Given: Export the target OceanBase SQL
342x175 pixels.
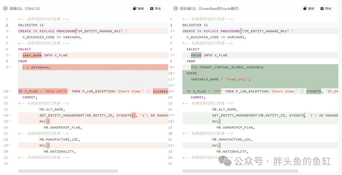Looking at the screenshot, I should (326, 9).
